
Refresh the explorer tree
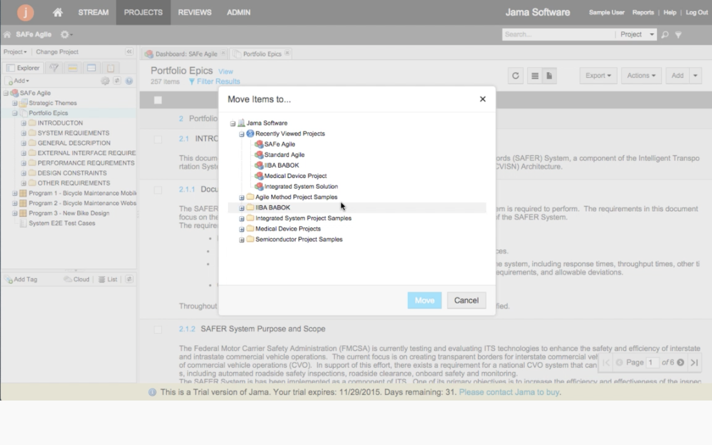coord(117,81)
